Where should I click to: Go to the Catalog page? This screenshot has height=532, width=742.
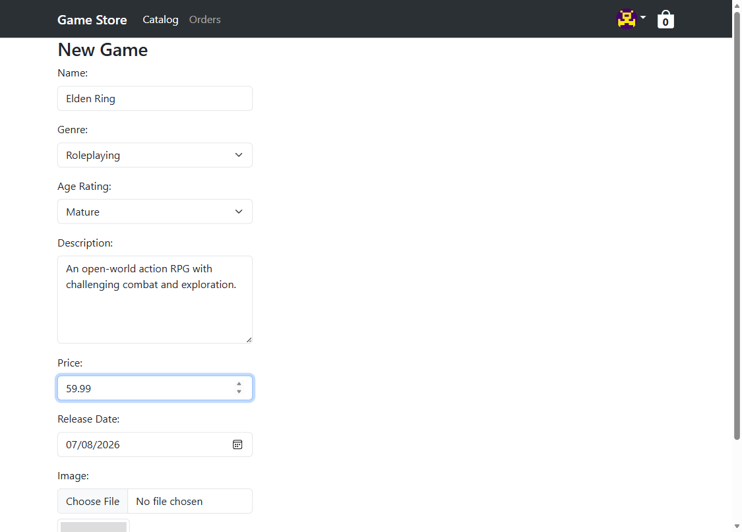[x=160, y=19]
